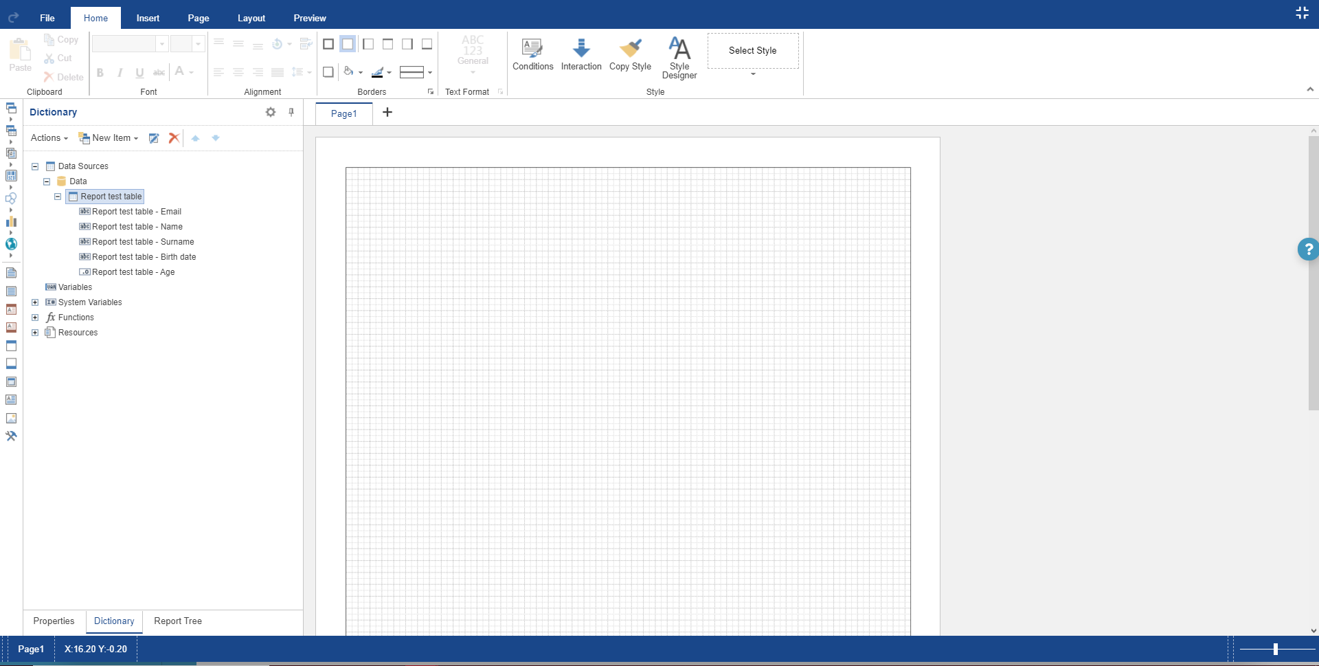Screen dimensions: 1319x666
Task: Edit the selected dictionary item
Action: click(x=154, y=138)
